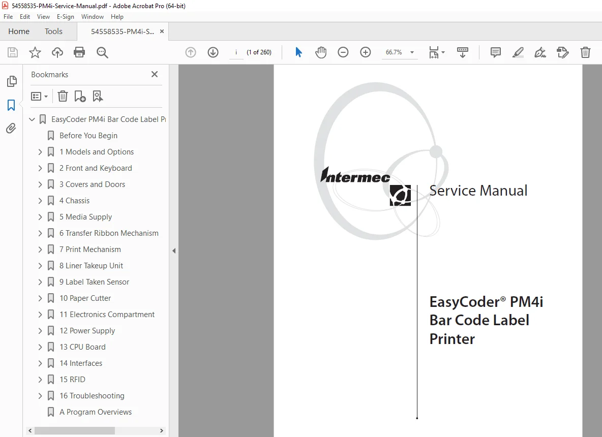Expand 2 Front and Keyboard bookmark
Screen dimensions: 602x437
tap(40, 168)
